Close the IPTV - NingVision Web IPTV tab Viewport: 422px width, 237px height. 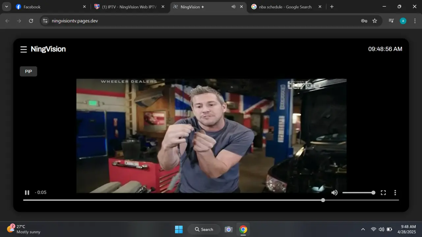(x=163, y=7)
